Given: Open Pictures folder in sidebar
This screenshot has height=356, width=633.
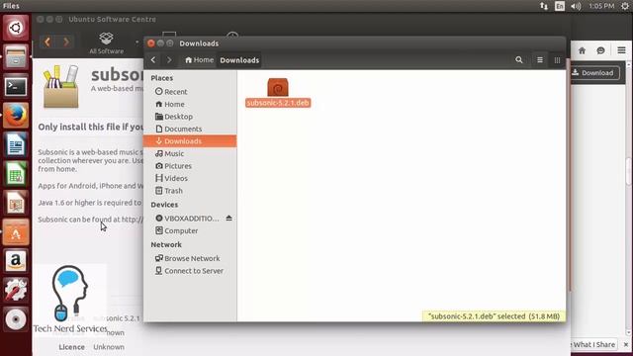Looking at the screenshot, I should click(x=190, y=166).
